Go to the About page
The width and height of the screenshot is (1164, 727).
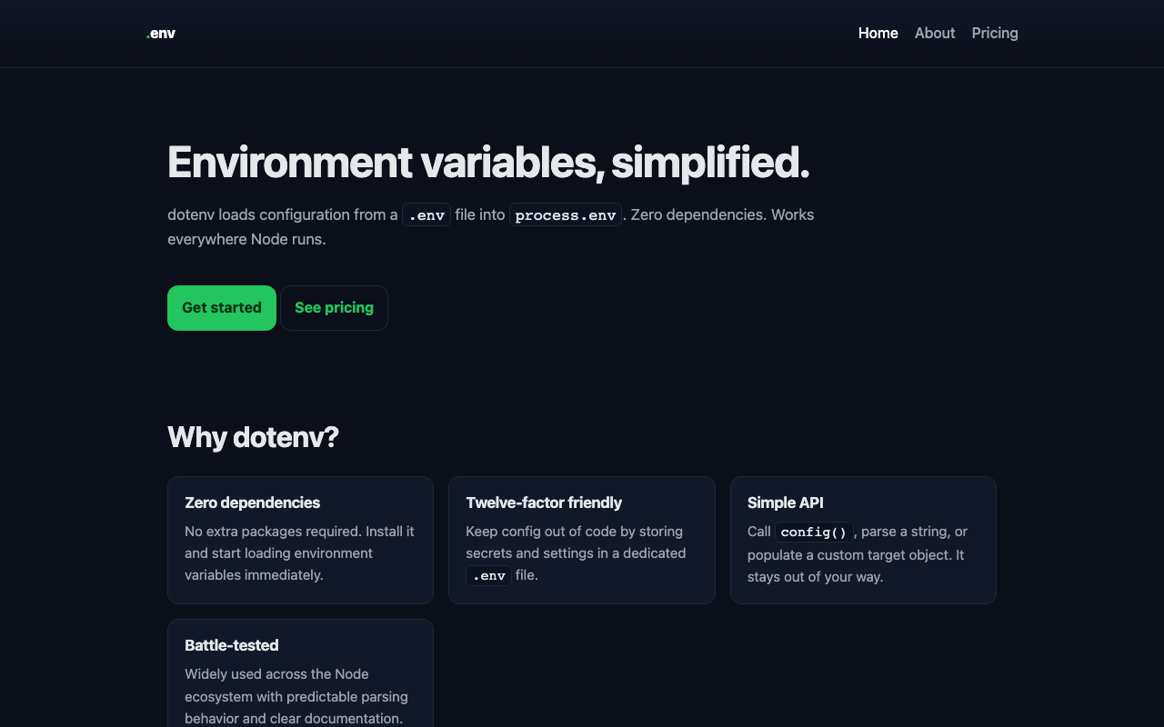935,33
